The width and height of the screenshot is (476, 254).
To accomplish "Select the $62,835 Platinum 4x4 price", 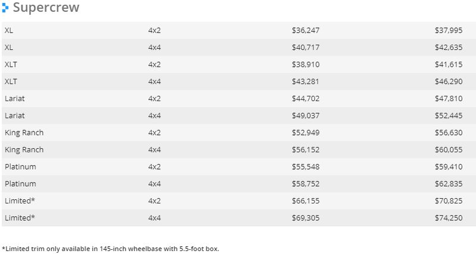I will pyautogui.click(x=449, y=184).
